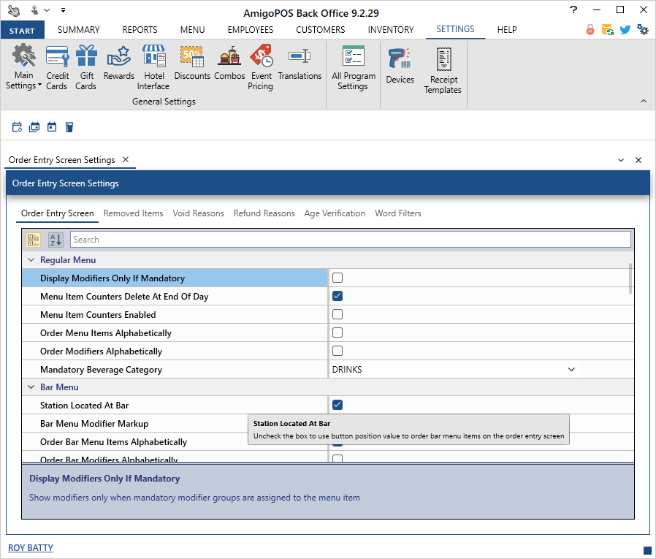Uncheck Menu Item Counters Delete At End Of Day
Image resolution: width=656 pixels, height=559 pixels.
tap(337, 297)
